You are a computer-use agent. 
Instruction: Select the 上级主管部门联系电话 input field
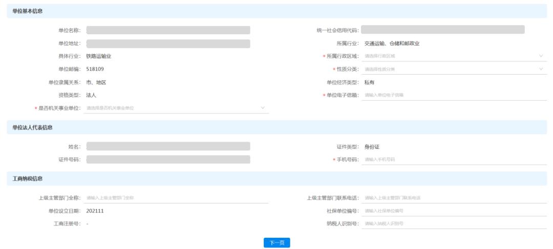click(453, 198)
